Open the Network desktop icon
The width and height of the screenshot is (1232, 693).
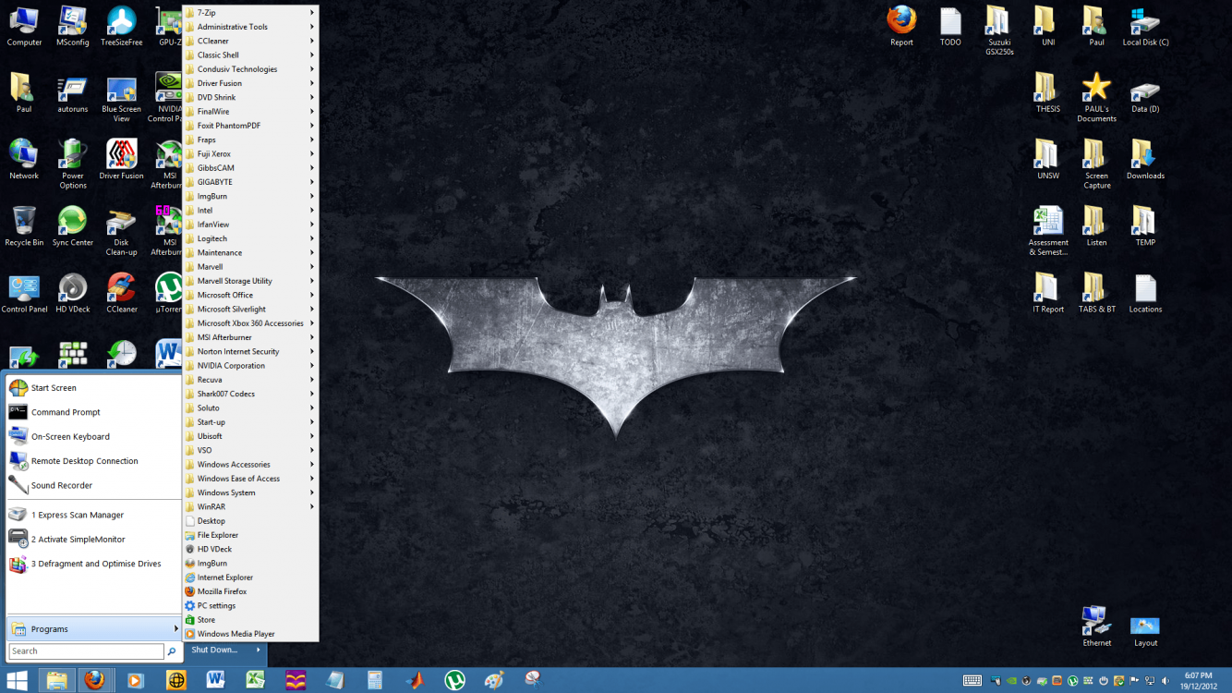(24, 159)
